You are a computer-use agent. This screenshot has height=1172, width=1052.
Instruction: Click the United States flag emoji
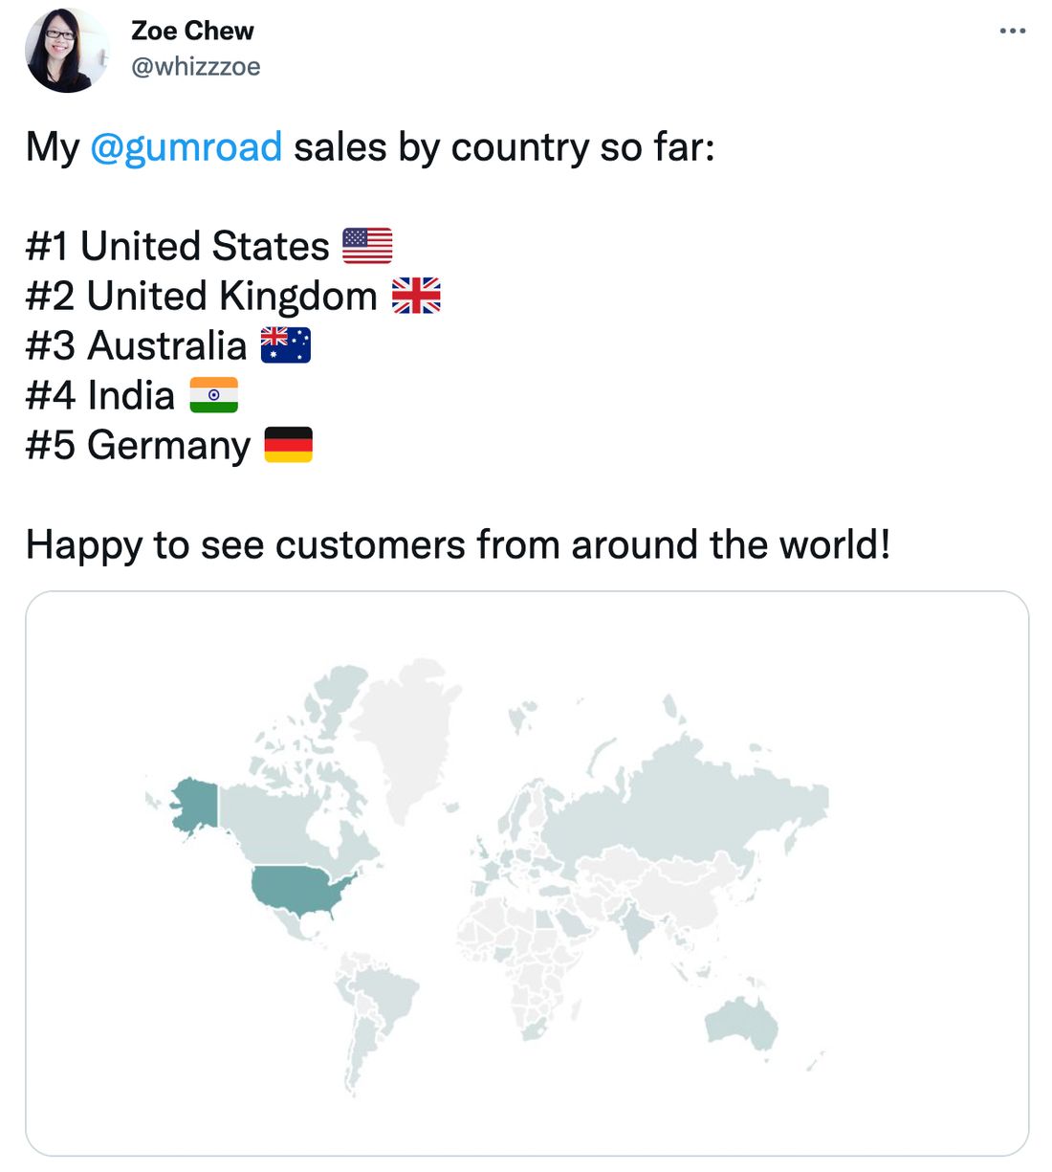click(x=367, y=246)
